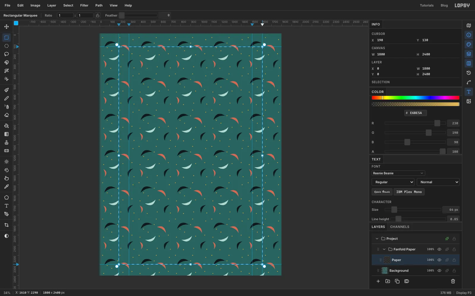Open the Regular font style dropdown
This screenshot has width=475, height=296.
[393, 182]
